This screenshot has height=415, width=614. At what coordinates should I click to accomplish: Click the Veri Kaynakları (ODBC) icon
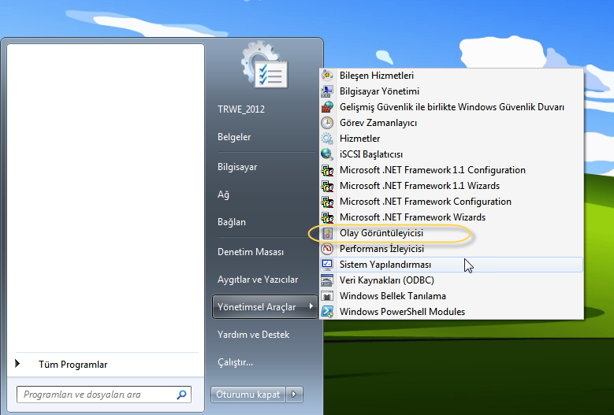pos(327,280)
